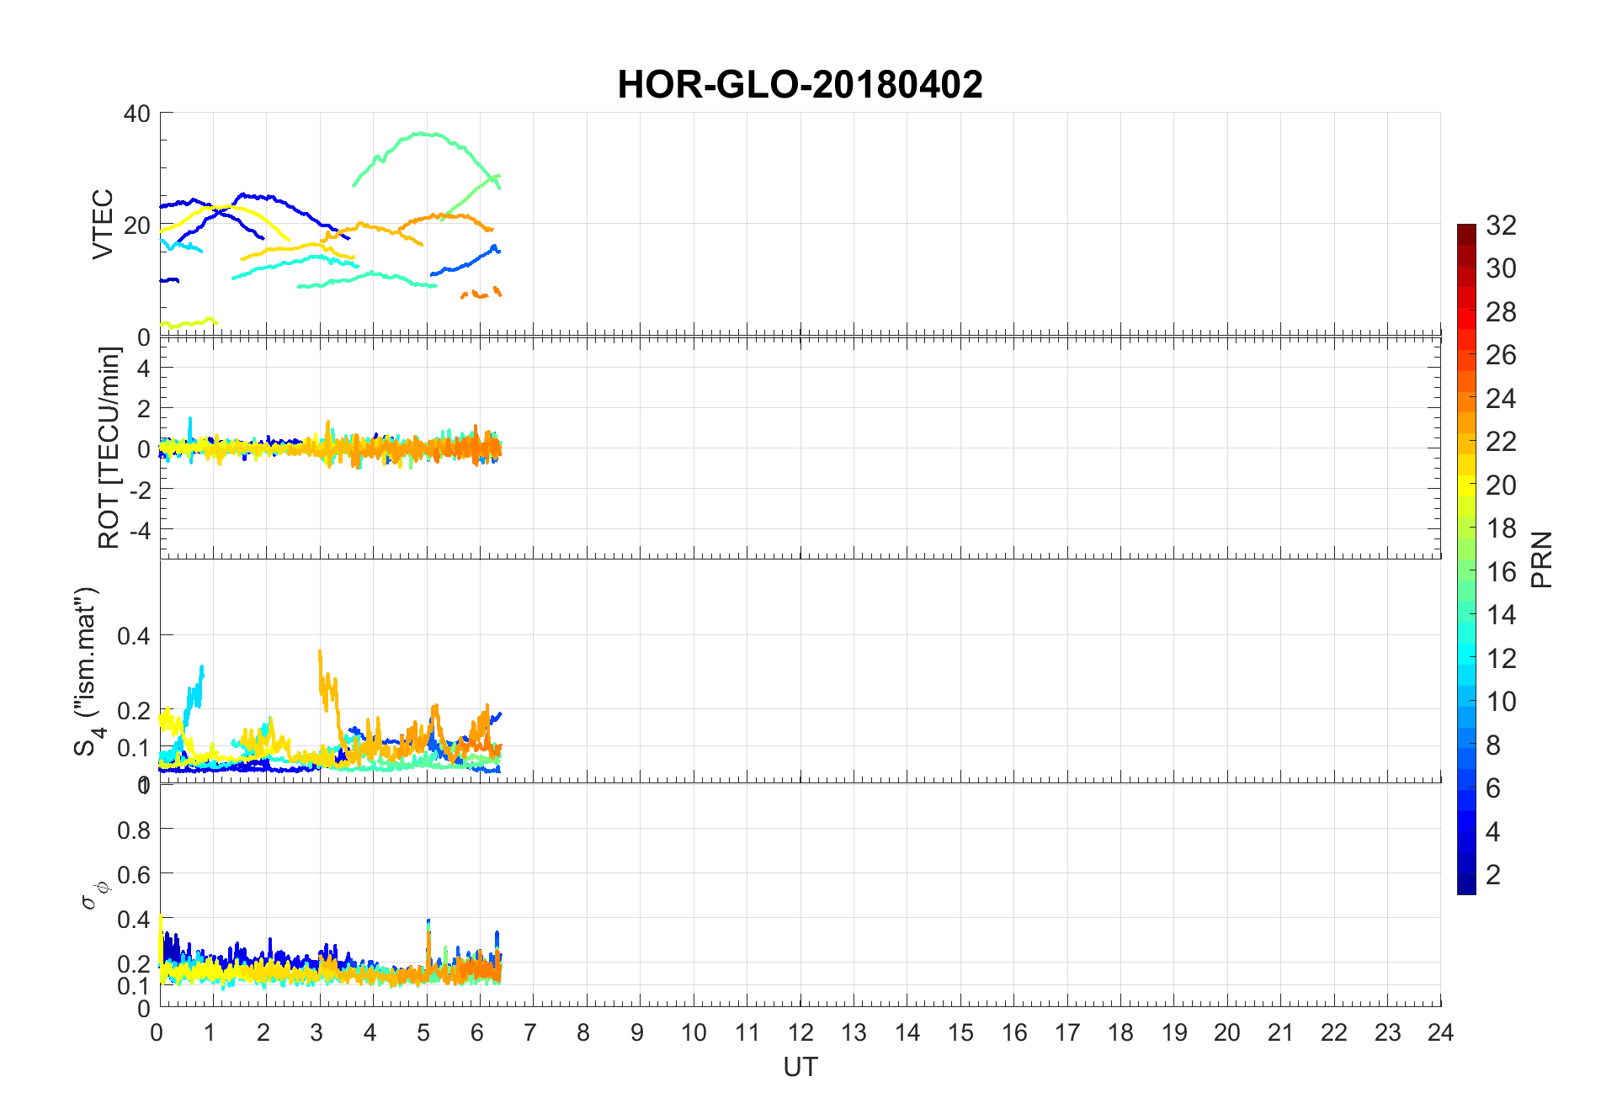Click the cyan S4 peak near hour 1
This screenshot has height=1119, width=1601.
point(201,671)
